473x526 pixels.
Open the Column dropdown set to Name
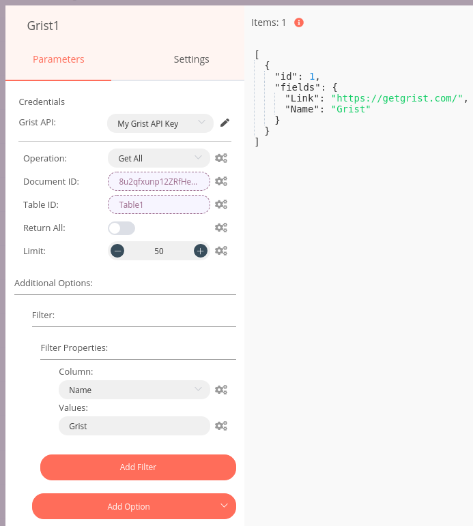[x=134, y=390]
